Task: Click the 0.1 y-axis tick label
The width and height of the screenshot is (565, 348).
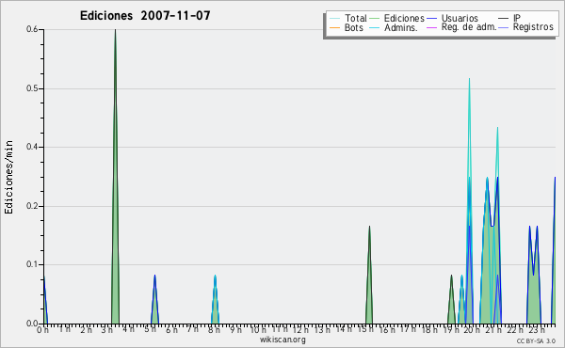Action: click(32, 264)
